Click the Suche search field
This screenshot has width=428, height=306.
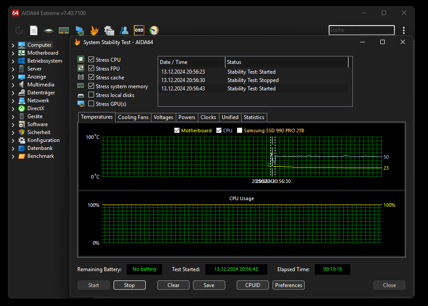[x=361, y=30]
